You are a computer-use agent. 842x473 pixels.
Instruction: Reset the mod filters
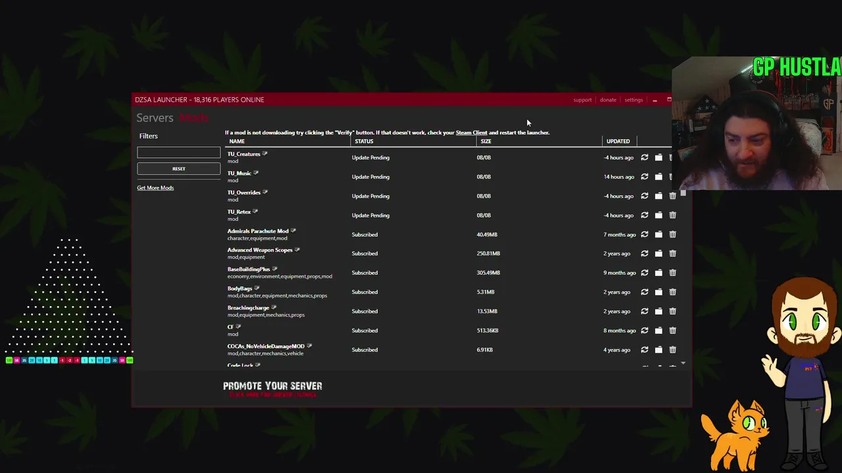click(x=179, y=169)
